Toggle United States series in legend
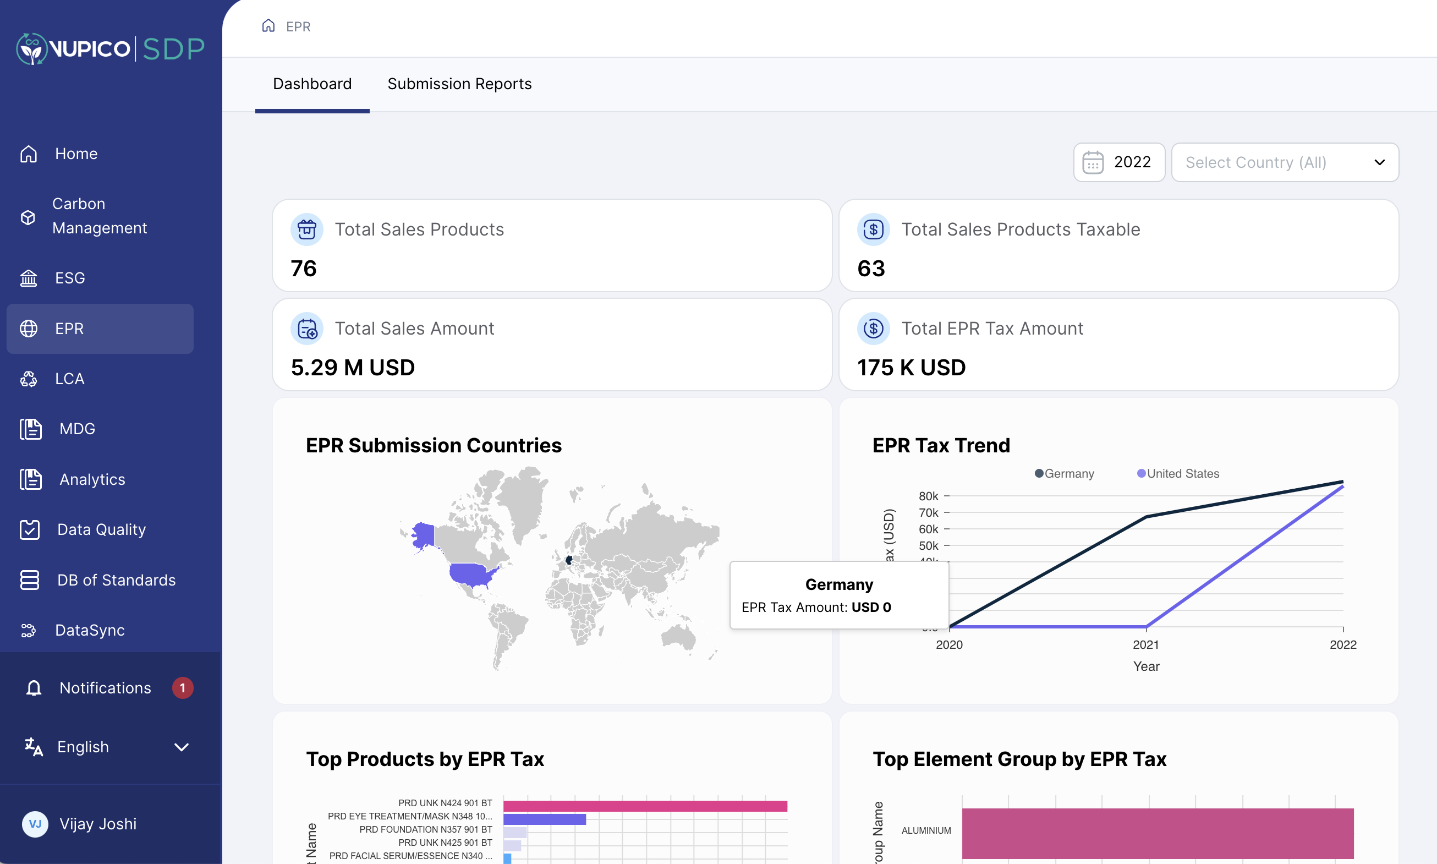Viewport: 1437px width, 864px height. coord(1177,473)
